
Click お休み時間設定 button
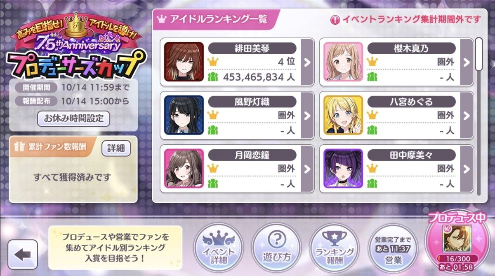73,119
